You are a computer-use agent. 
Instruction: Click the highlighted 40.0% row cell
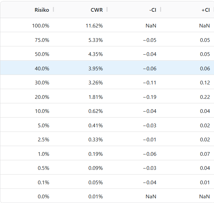42,68
